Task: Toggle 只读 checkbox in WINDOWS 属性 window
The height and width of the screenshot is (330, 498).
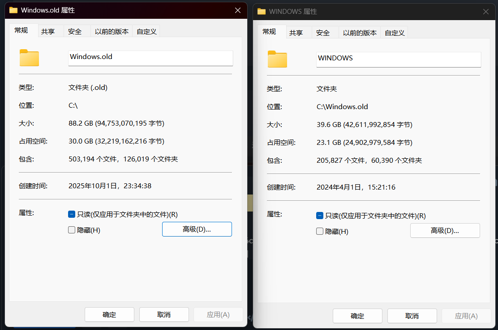Action: click(320, 216)
